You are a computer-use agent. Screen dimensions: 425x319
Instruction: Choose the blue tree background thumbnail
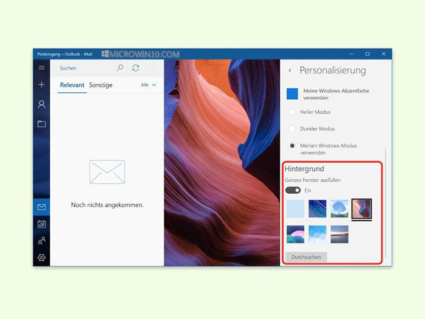[339, 208]
